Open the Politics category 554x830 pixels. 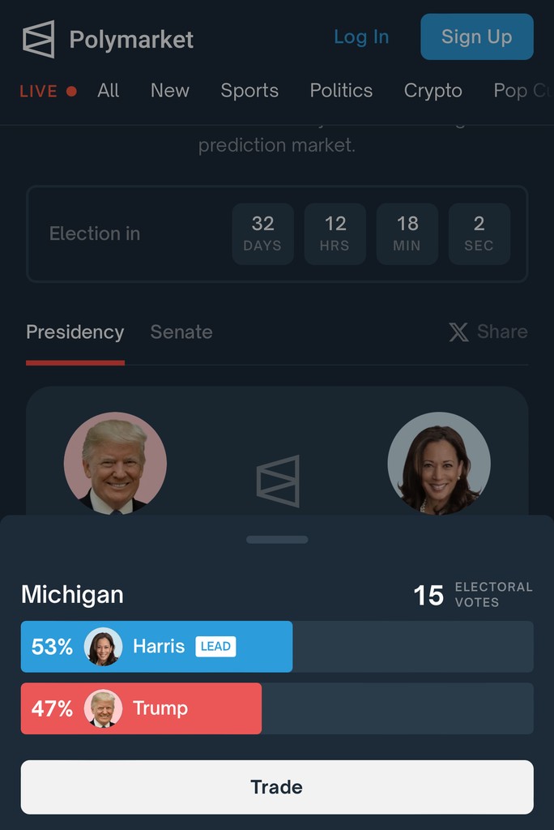pos(341,91)
